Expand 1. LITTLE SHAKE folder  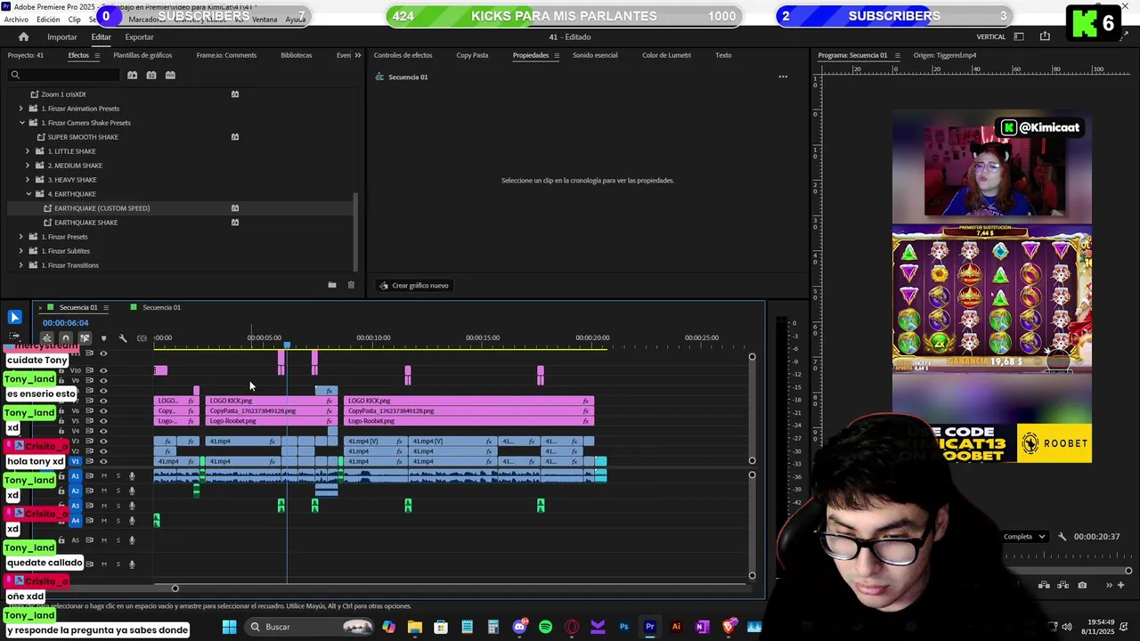pos(28,151)
